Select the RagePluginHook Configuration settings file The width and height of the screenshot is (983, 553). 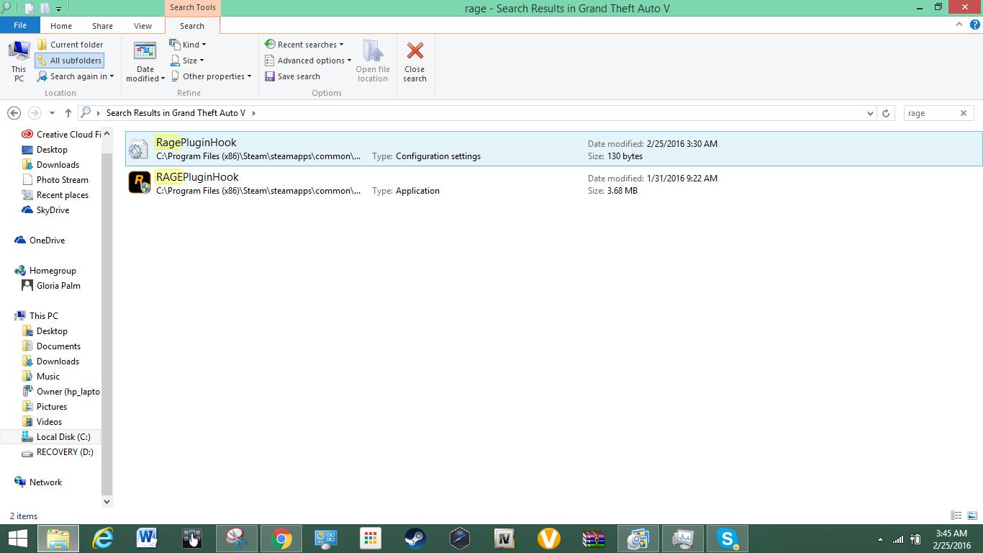point(553,148)
